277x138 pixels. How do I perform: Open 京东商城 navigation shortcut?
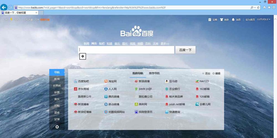coord(81,89)
